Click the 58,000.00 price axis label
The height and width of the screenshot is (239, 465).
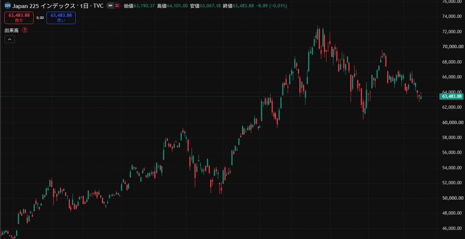coord(453,138)
